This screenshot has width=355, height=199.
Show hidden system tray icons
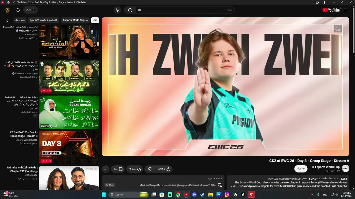312,195
